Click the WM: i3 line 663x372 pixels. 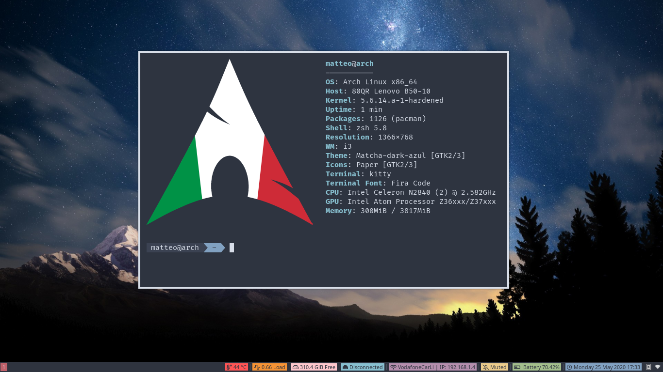339,146
